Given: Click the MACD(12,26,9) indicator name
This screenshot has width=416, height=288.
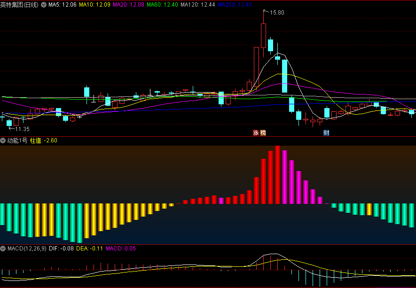Looking at the screenshot, I should click(x=27, y=249).
